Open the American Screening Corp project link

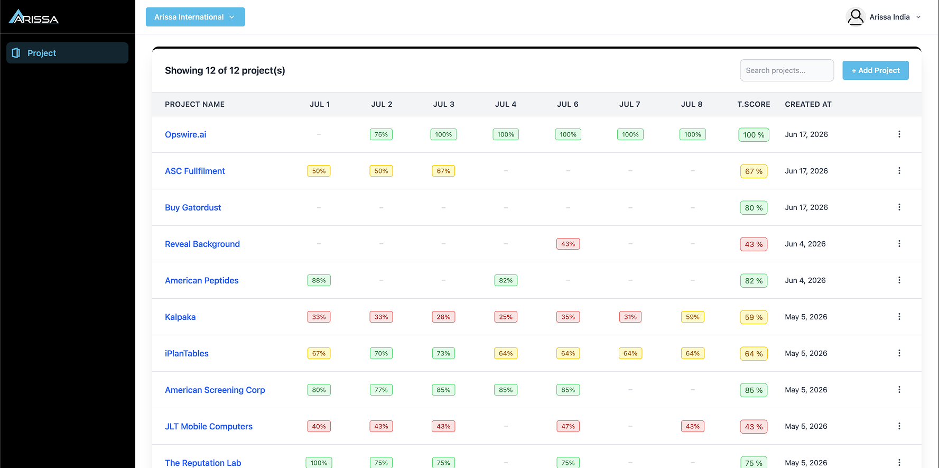[215, 390]
